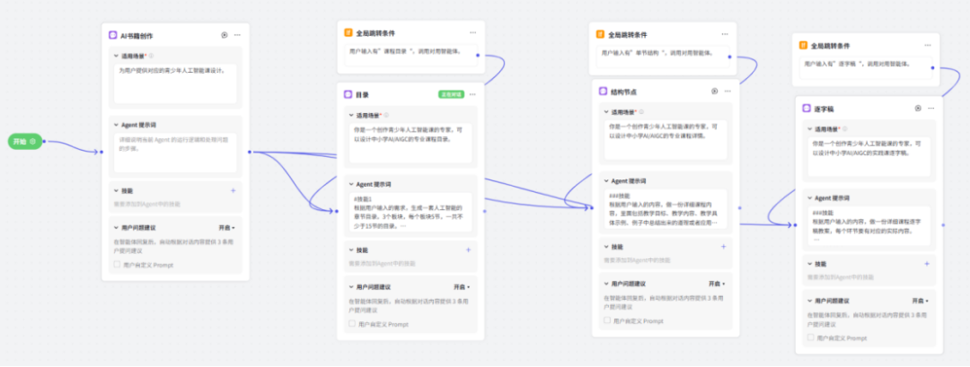Image resolution: width=970 pixels, height=367 pixels.
Task: Open the 开启 dropdown in AI书籍创作 node
Action: click(227, 228)
